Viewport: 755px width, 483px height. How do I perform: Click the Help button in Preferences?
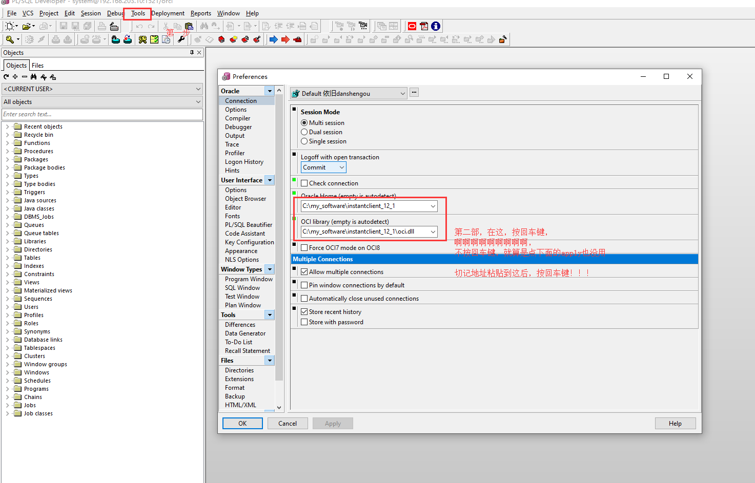[x=675, y=424]
